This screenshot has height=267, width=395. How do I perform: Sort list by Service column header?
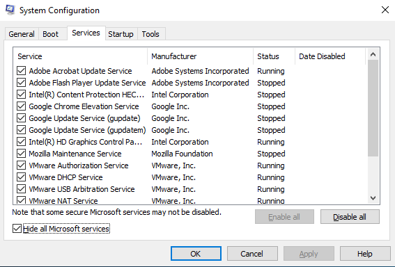click(80, 56)
